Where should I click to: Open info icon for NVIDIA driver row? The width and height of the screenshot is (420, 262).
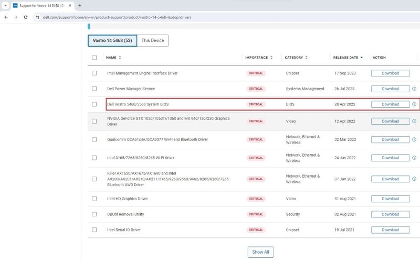coord(414,121)
